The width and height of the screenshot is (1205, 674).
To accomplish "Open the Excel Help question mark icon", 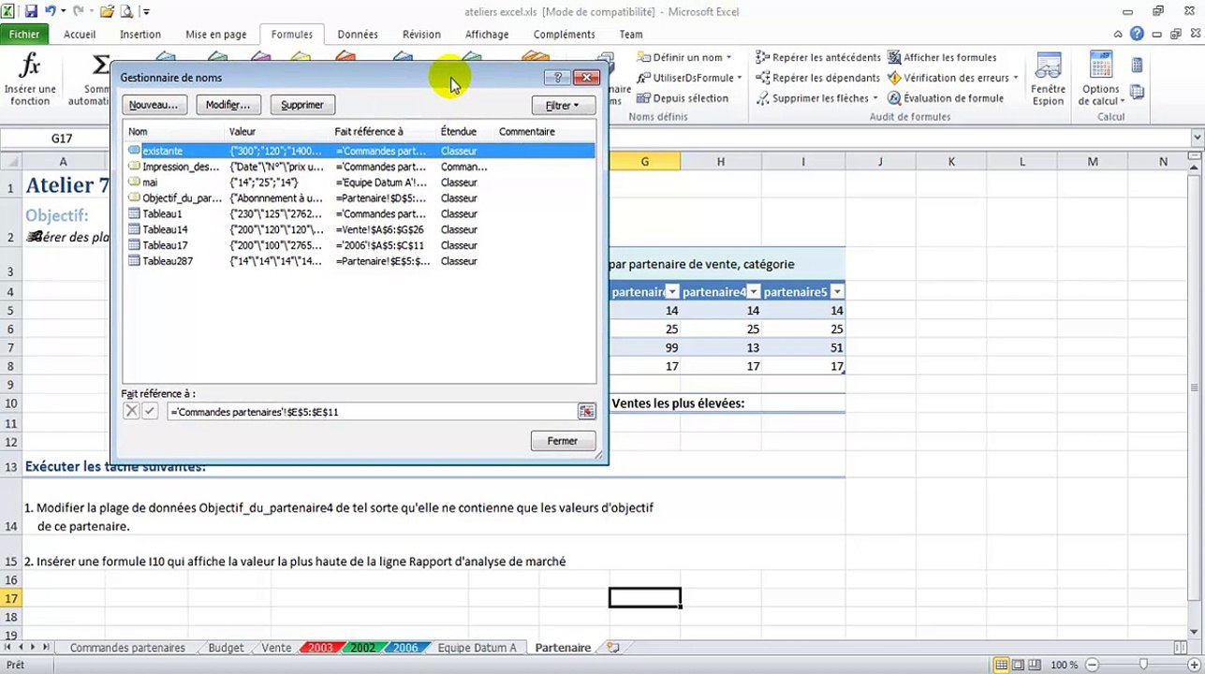I will pyautogui.click(x=1137, y=34).
